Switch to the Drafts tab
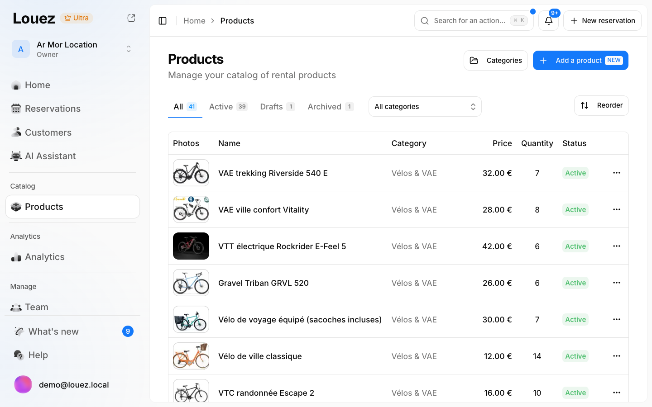 pyautogui.click(x=277, y=107)
